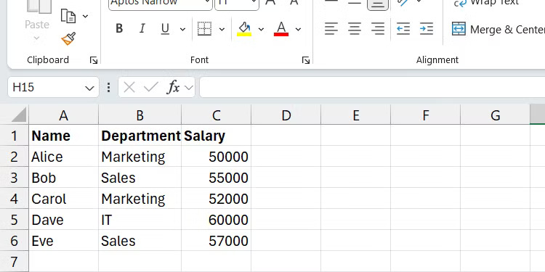The width and height of the screenshot is (545, 272).
Task: Select column G header
Action: (x=496, y=115)
